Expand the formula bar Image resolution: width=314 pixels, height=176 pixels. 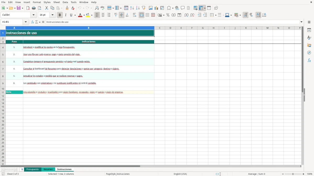coord(301,22)
